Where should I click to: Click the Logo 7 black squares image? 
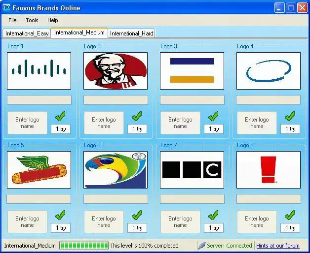coord(192,170)
